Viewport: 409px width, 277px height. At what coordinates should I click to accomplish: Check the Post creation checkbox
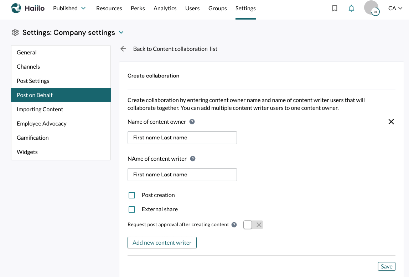[132, 195]
